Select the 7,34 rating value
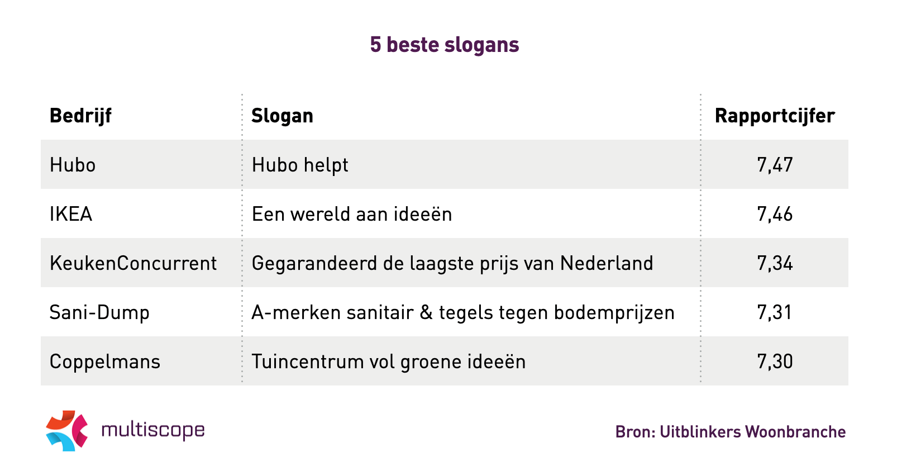Image resolution: width=897 pixels, height=476 pixels. [x=775, y=263]
